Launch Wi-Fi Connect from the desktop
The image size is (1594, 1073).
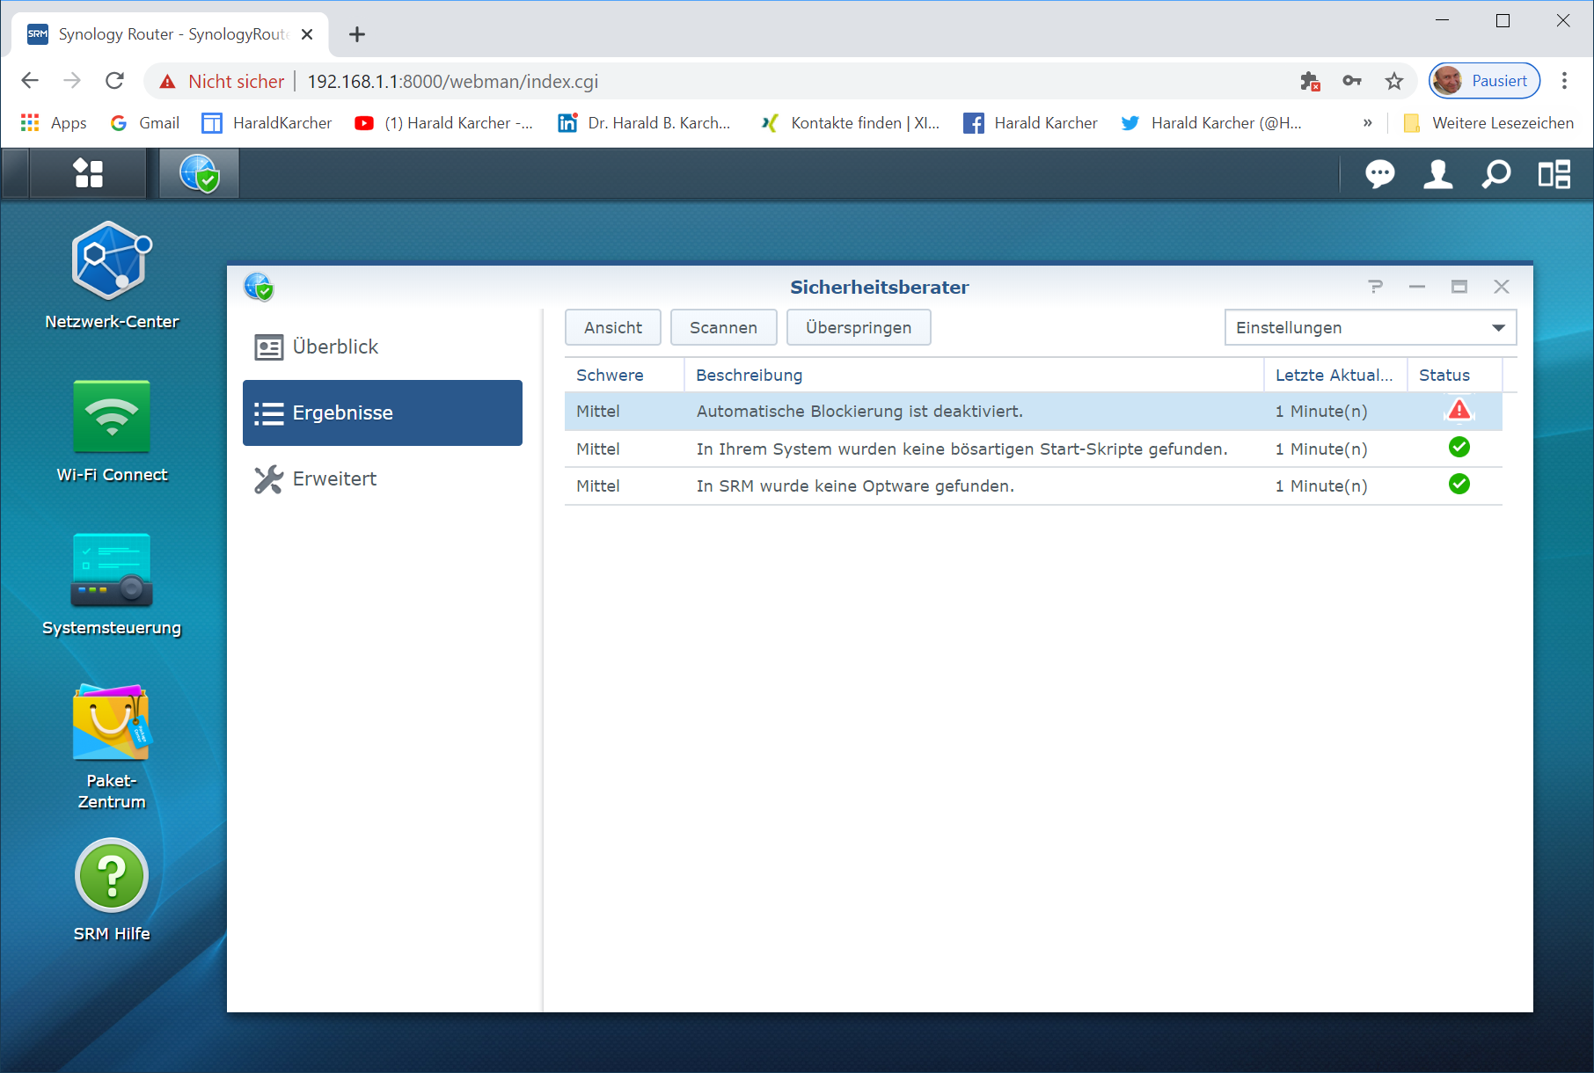point(112,417)
